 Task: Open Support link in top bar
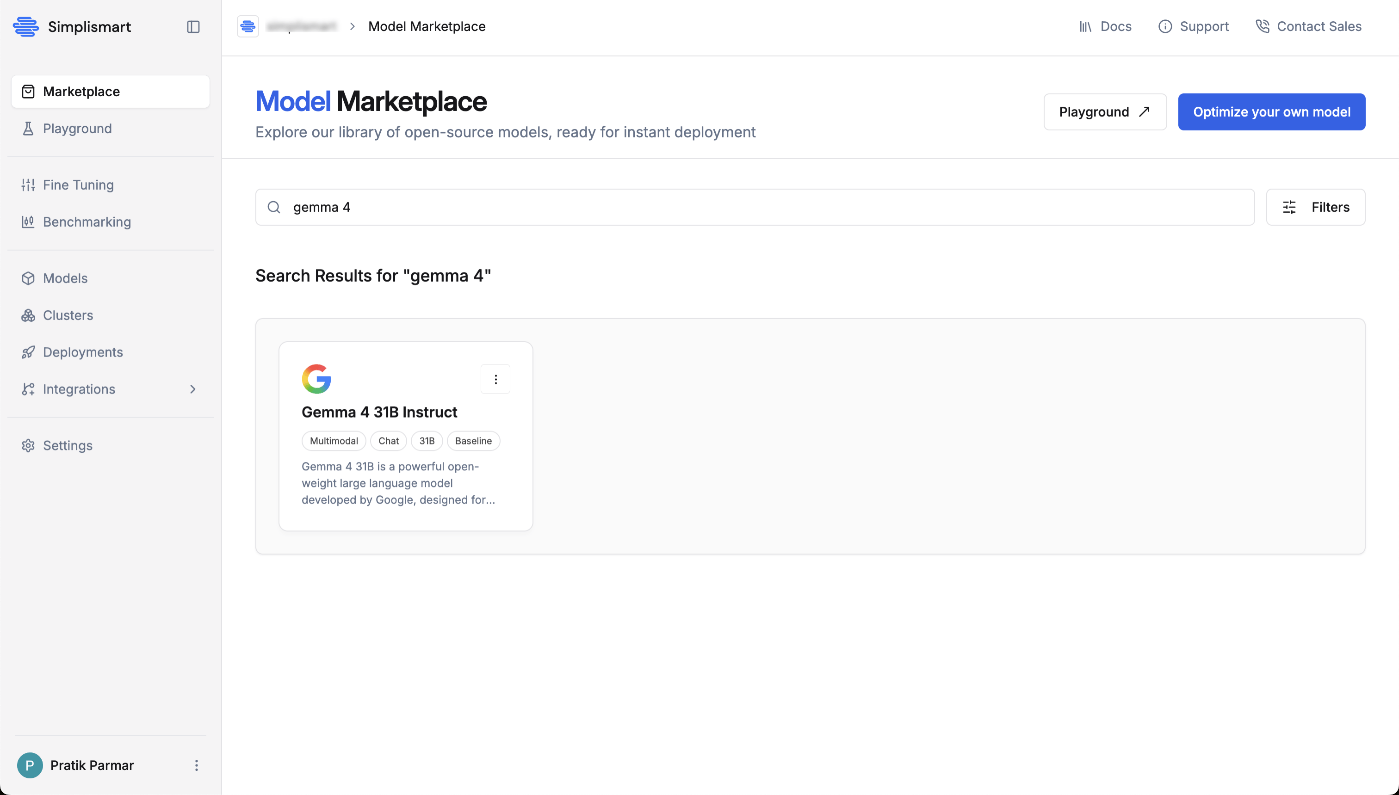click(1193, 26)
